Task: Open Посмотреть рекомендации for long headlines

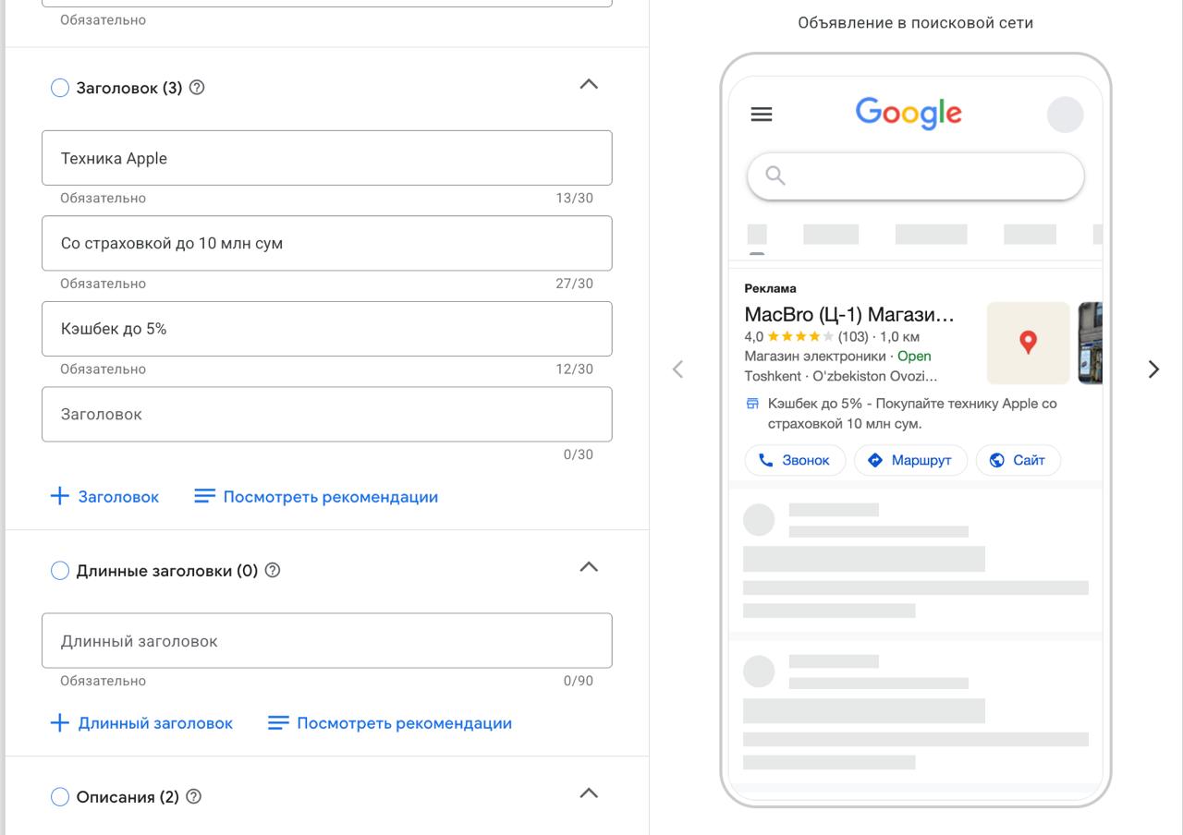Action: 390,723
